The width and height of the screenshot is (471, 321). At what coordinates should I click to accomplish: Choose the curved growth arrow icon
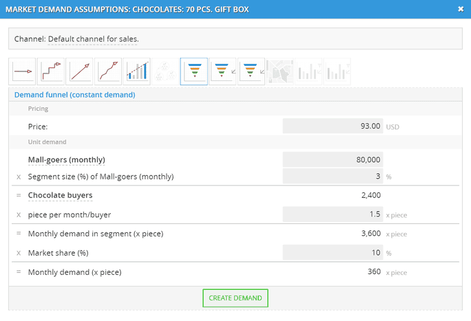coord(109,71)
